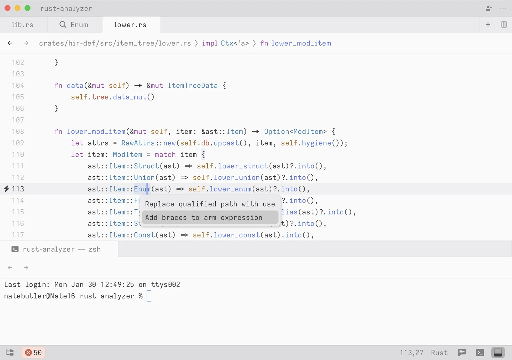Open the panel toggle icon at bottom right
512x360 pixels.
(498, 352)
